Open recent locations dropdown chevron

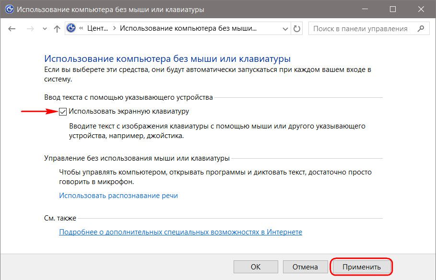[x=45, y=29]
